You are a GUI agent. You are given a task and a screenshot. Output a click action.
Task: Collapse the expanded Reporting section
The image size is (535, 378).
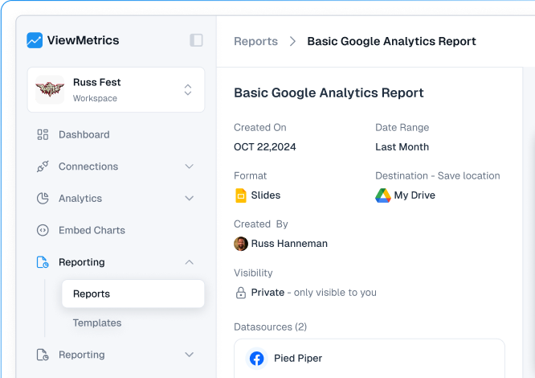190,262
